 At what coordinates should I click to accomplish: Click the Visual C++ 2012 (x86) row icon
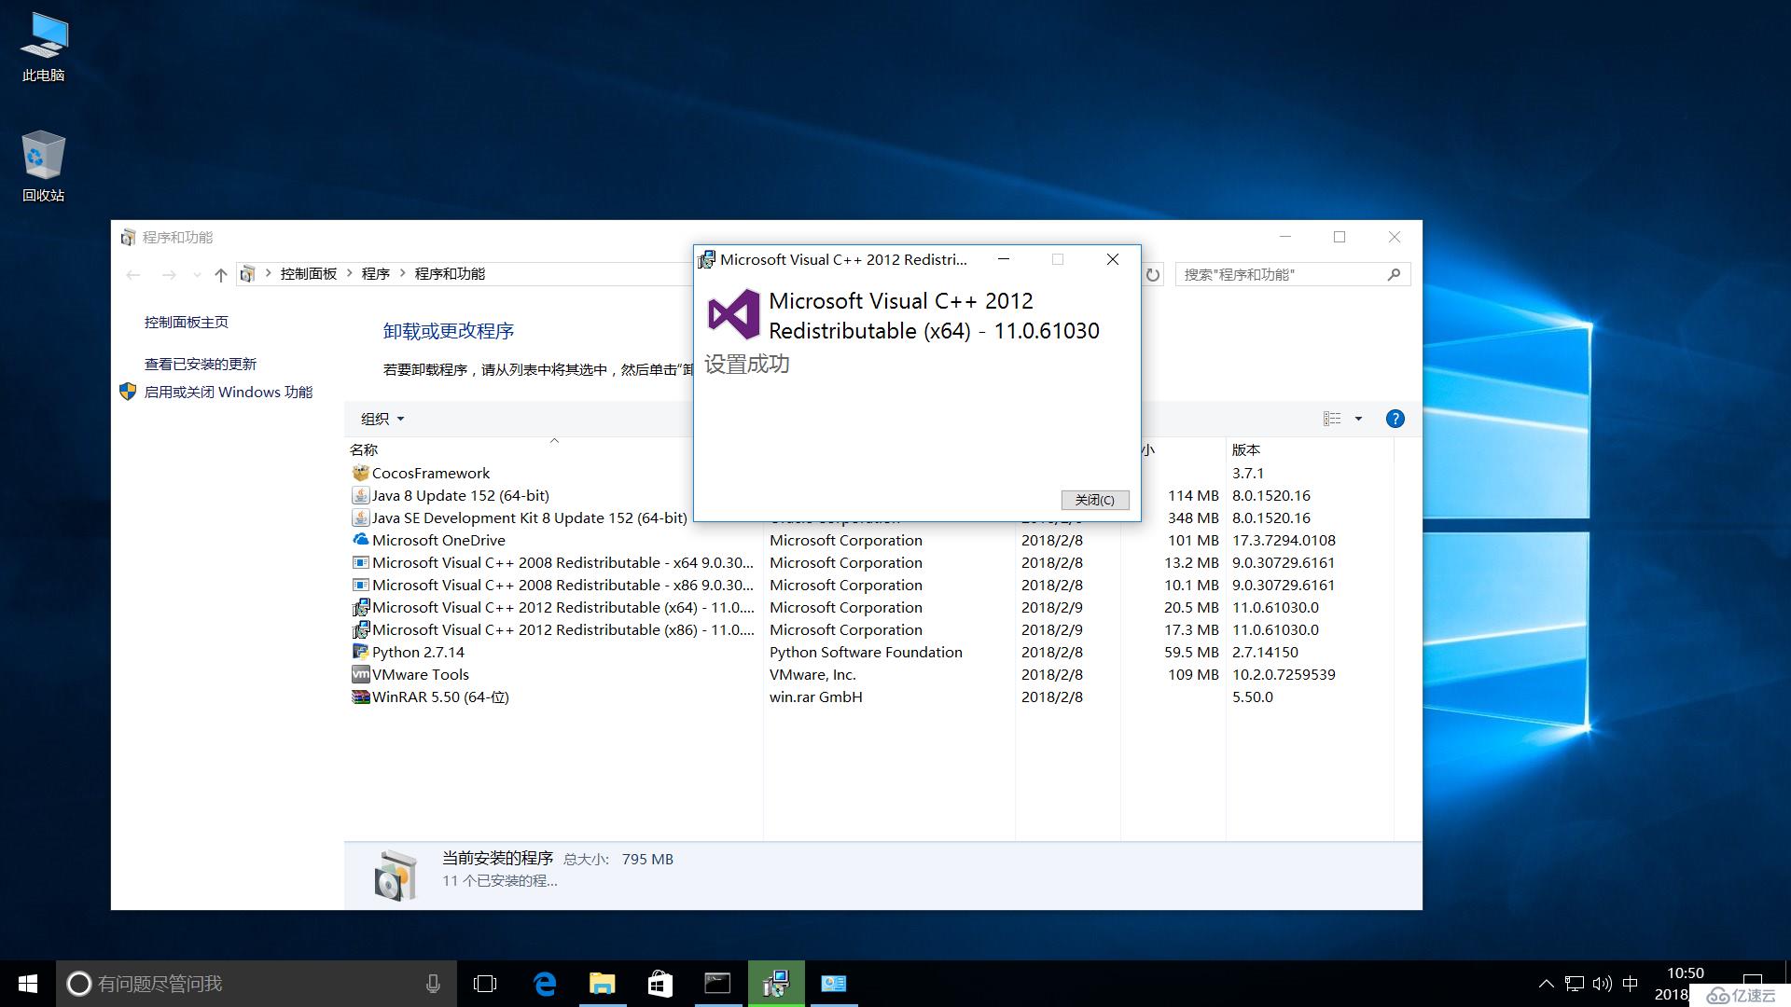click(360, 629)
